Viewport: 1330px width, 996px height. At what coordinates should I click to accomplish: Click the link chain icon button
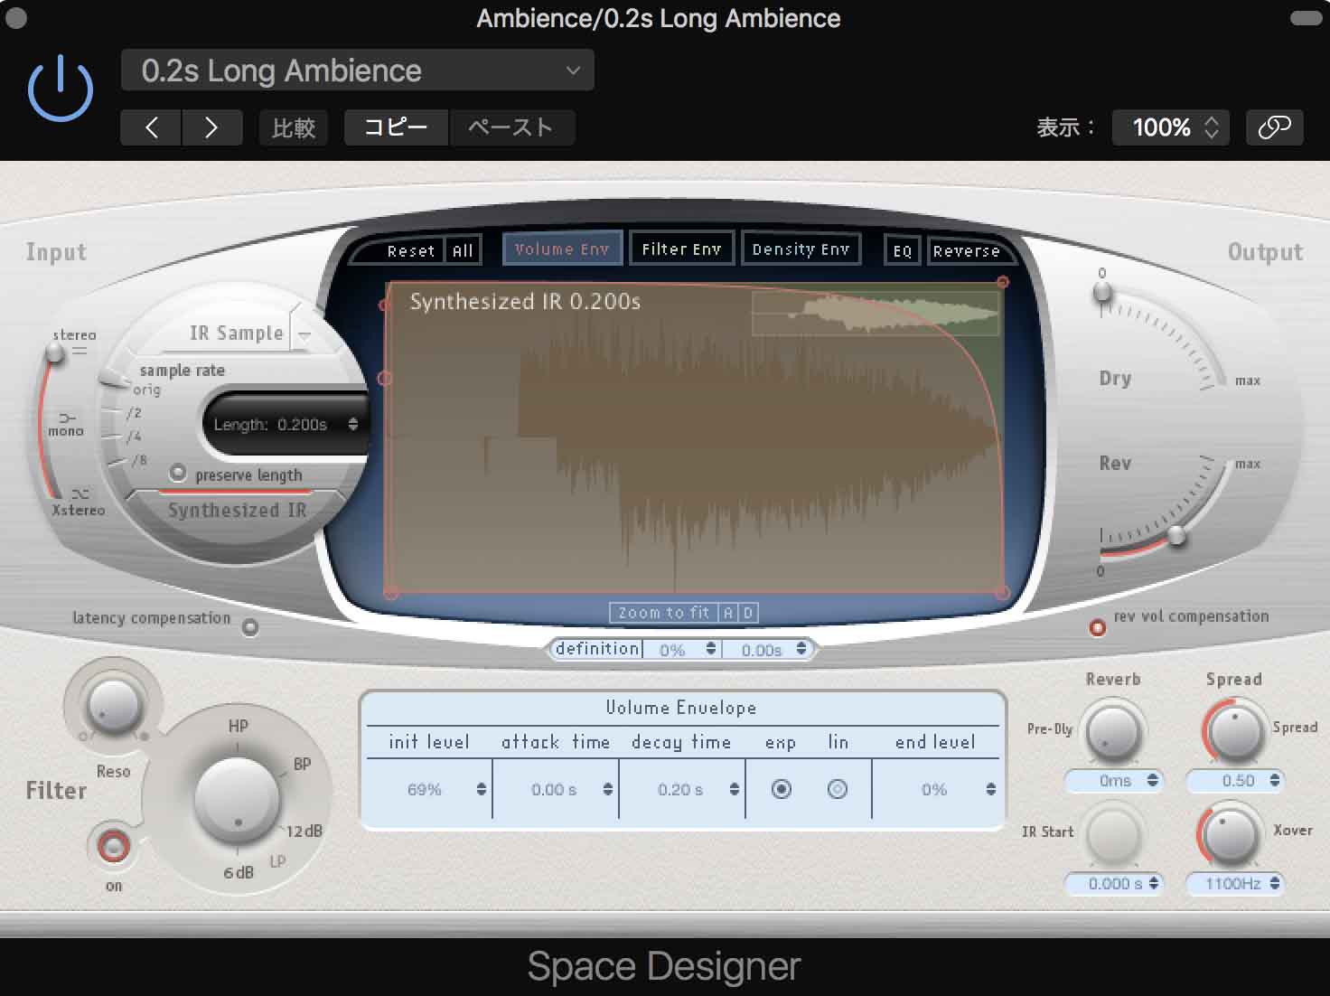[x=1274, y=127]
